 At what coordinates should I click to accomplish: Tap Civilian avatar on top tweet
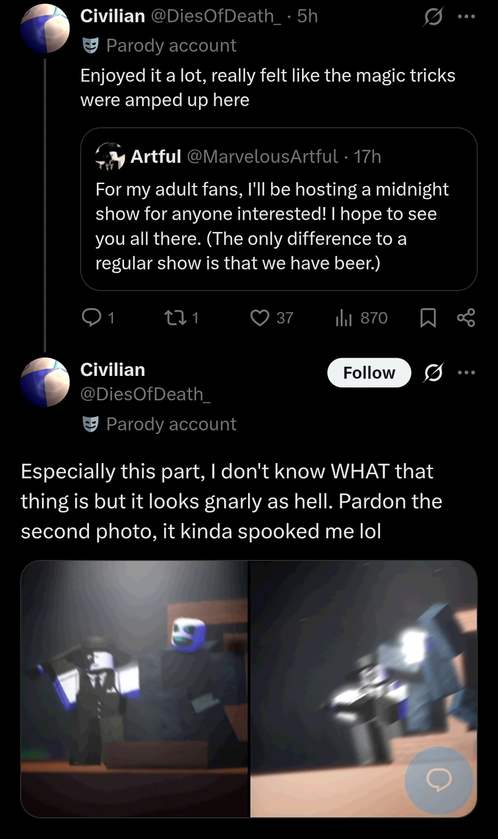click(x=45, y=28)
